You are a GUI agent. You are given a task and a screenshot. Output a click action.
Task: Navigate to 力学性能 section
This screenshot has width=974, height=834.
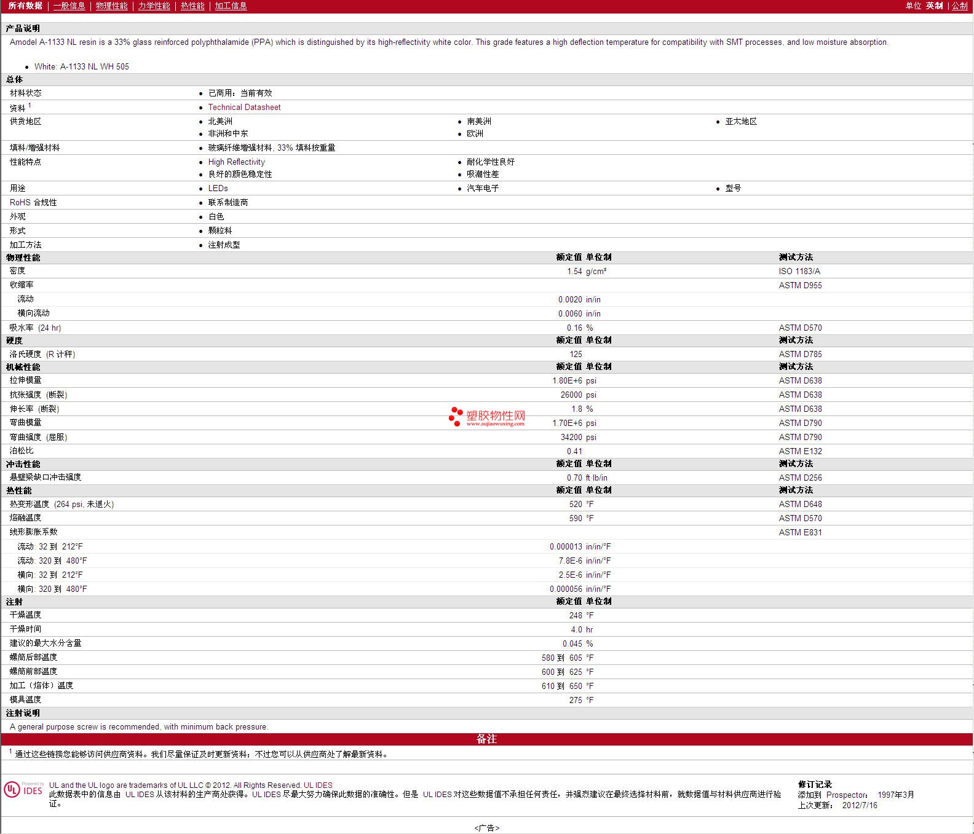154,6
